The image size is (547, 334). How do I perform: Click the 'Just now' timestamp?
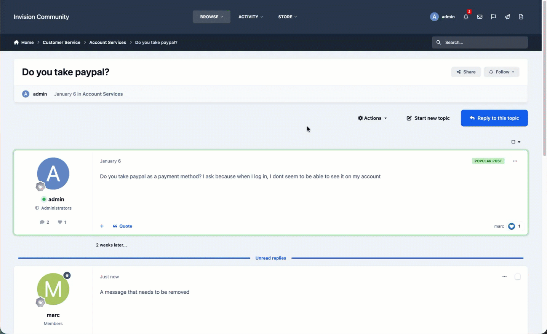(109, 277)
